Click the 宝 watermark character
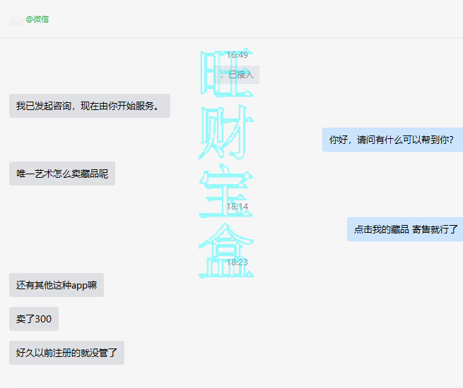Viewport: 463px width, 388px height. pyautogui.click(x=225, y=192)
